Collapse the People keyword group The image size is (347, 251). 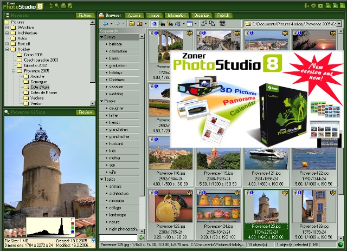tap(102, 101)
